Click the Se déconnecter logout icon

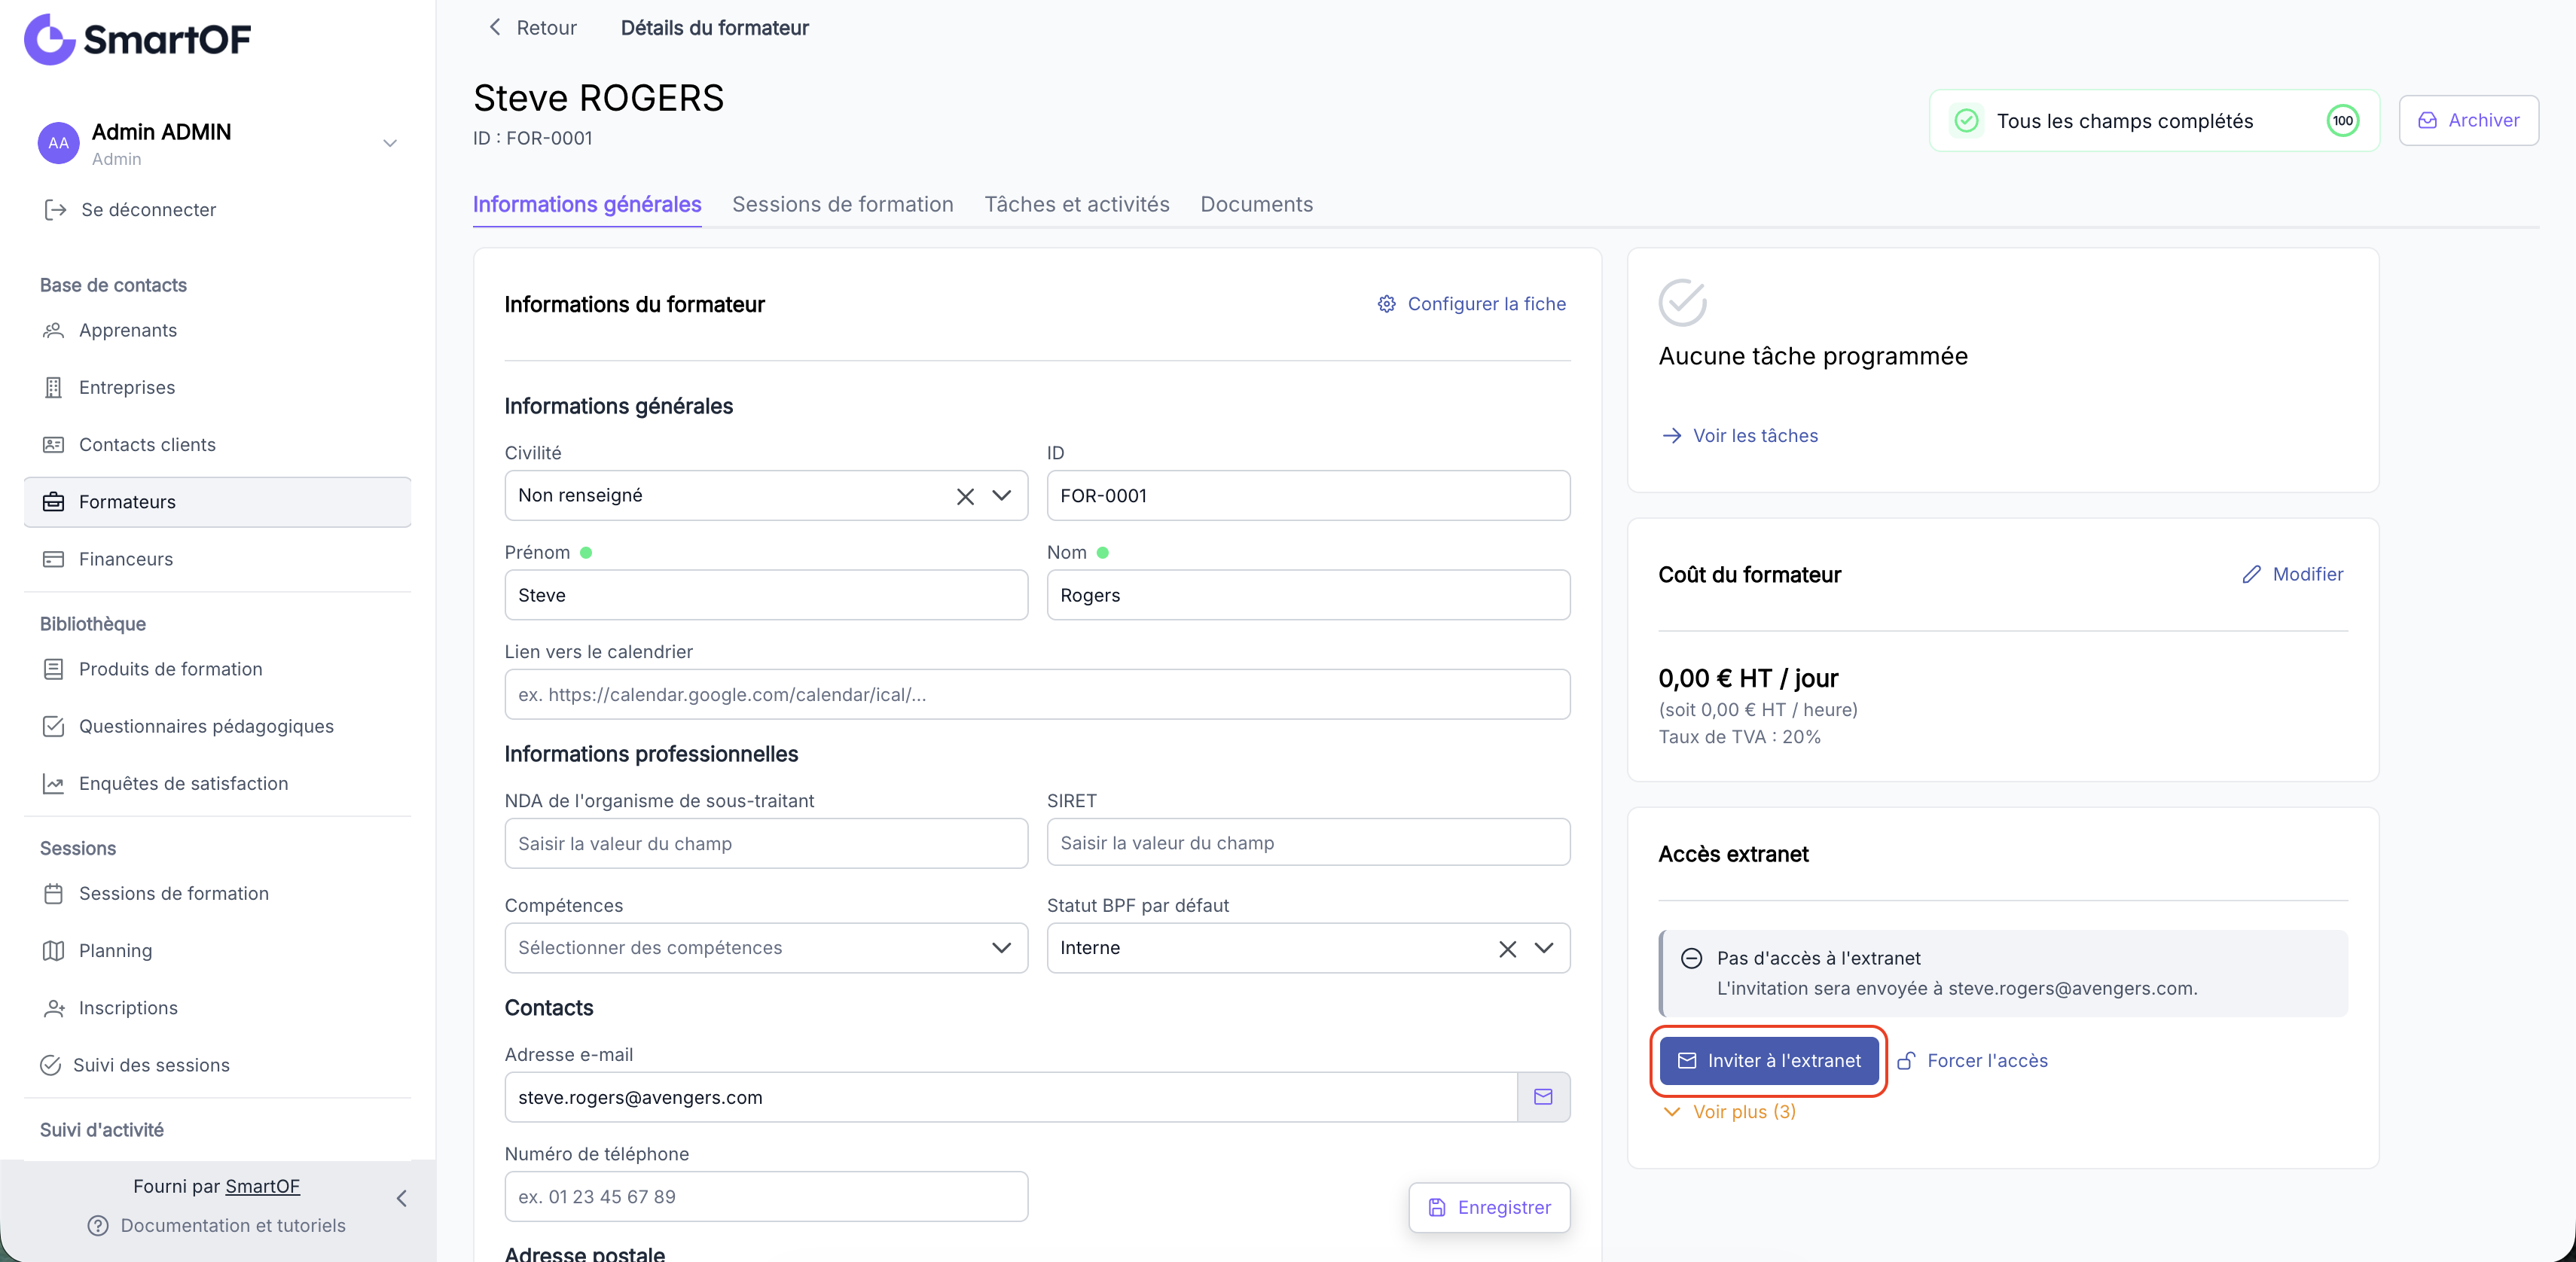55,209
